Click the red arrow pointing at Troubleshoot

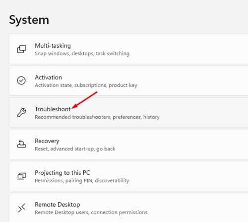tap(85, 100)
